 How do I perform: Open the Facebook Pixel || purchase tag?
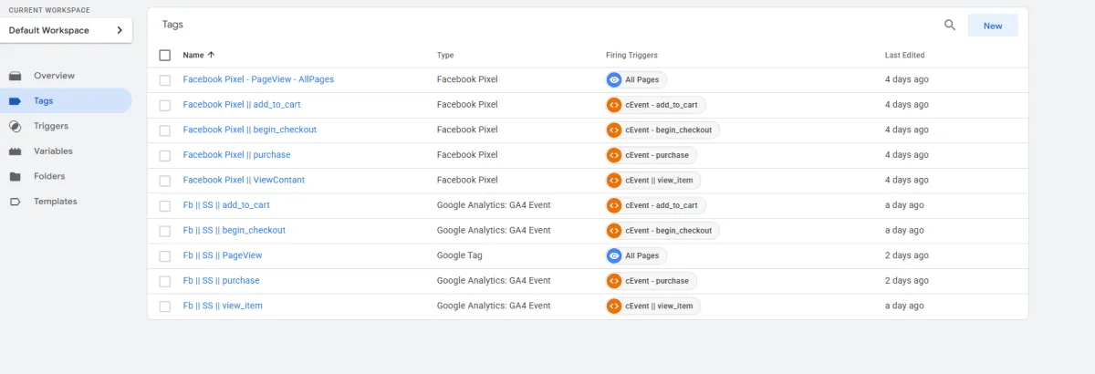pyautogui.click(x=236, y=155)
